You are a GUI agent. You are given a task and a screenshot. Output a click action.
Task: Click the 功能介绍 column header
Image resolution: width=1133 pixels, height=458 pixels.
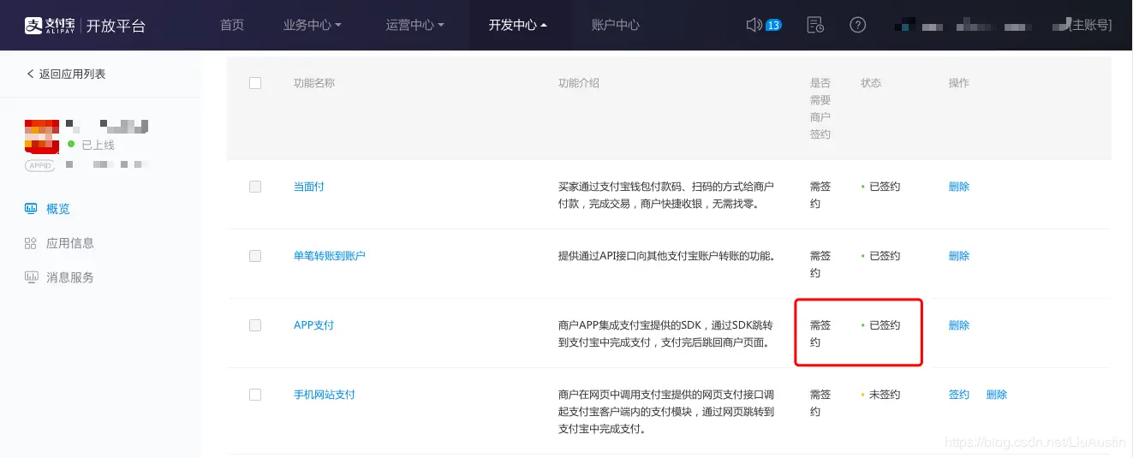(579, 83)
